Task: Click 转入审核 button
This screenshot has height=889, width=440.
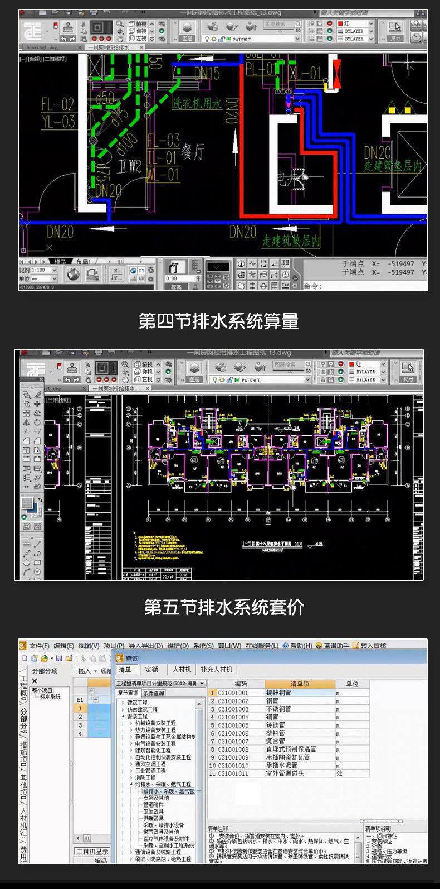Action: (x=369, y=646)
